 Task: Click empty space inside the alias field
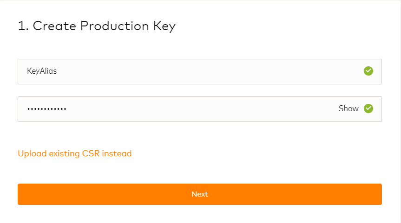coord(209,71)
